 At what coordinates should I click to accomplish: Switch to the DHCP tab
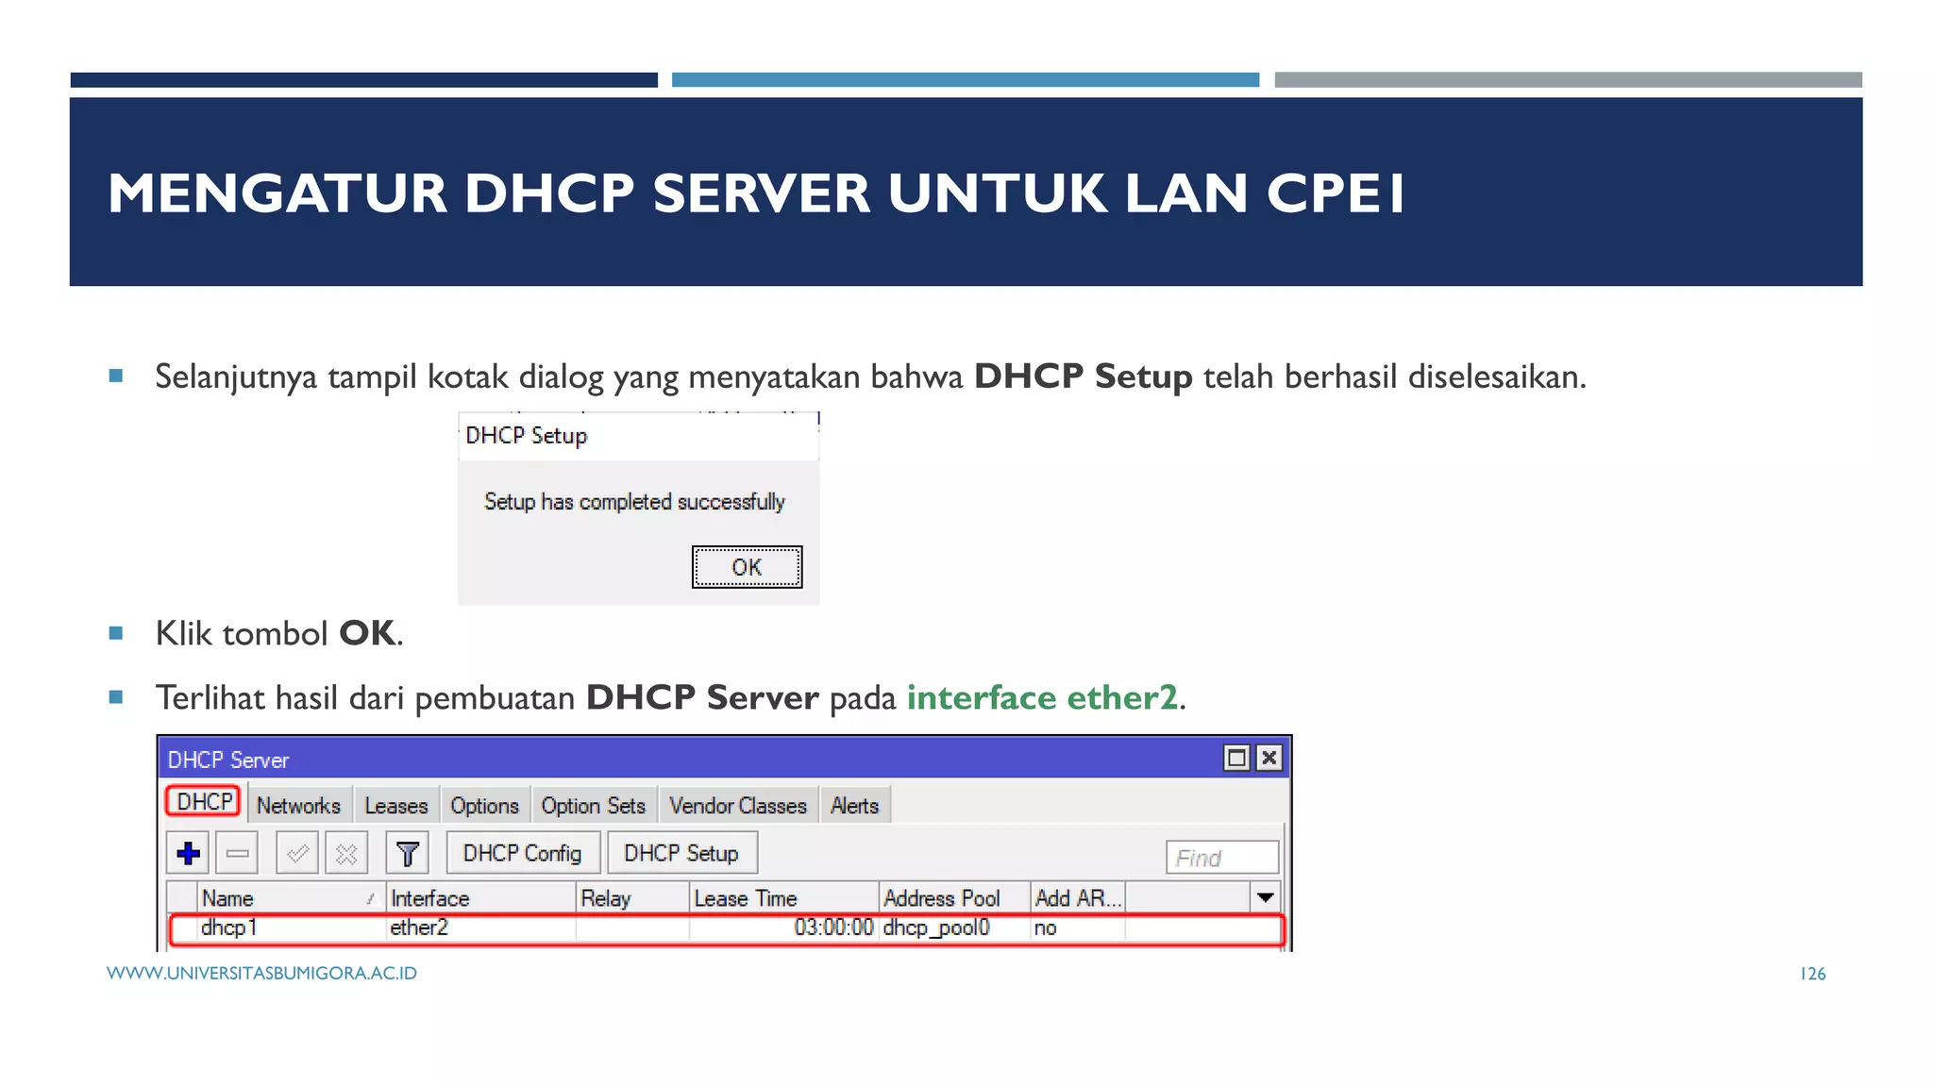click(x=204, y=802)
